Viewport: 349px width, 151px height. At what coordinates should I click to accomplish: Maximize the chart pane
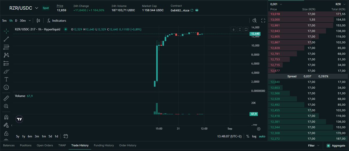point(246,29)
